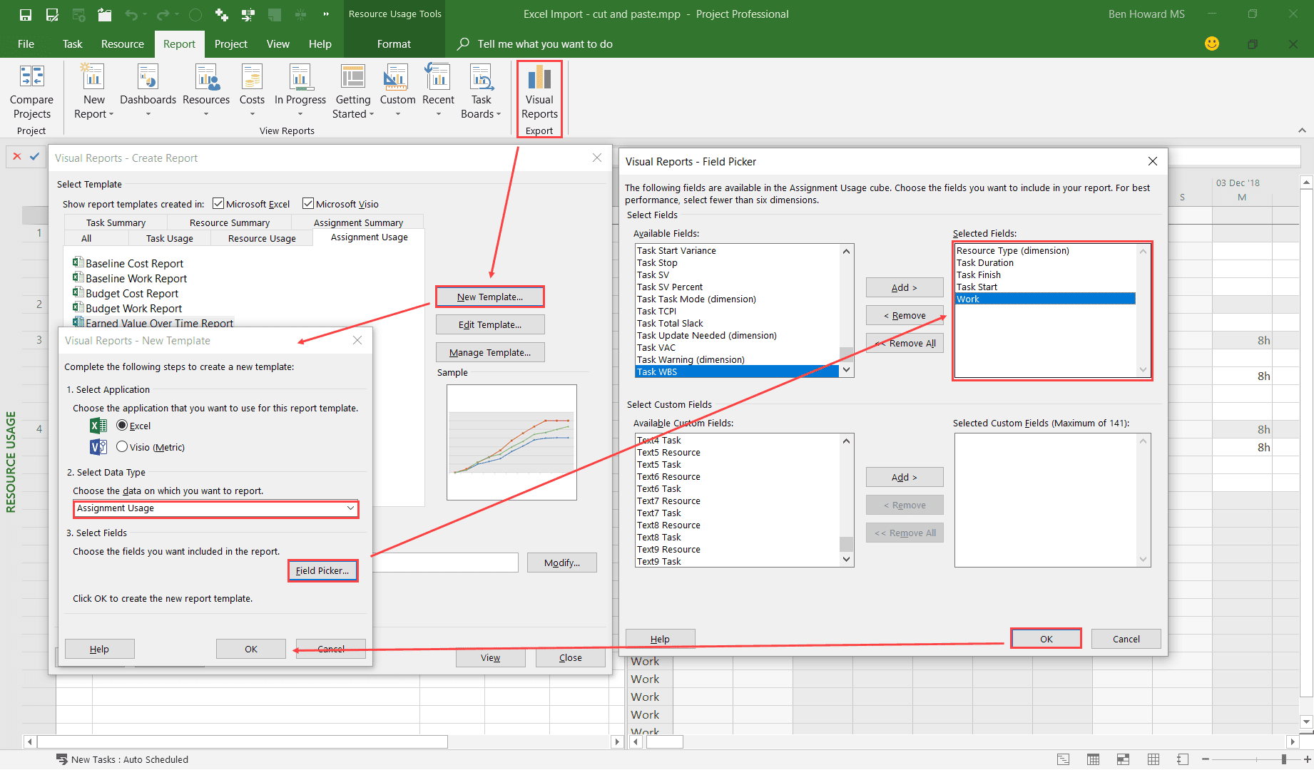The image size is (1314, 770).
Task: Open Costs reports icon
Action: click(252, 77)
